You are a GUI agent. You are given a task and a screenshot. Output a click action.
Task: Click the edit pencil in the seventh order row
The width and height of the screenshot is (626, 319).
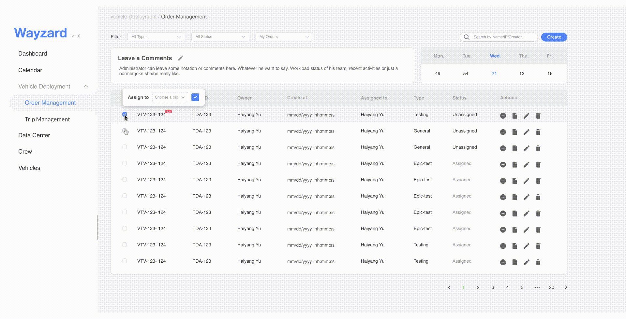pos(526,213)
